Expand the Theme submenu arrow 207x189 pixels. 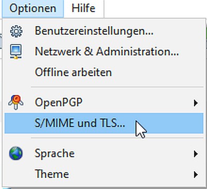[196, 175]
